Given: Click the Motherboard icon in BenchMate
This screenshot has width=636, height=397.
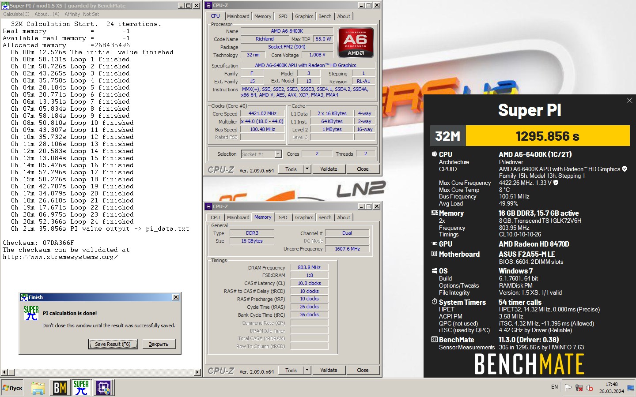Looking at the screenshot, I should [435, 254].
